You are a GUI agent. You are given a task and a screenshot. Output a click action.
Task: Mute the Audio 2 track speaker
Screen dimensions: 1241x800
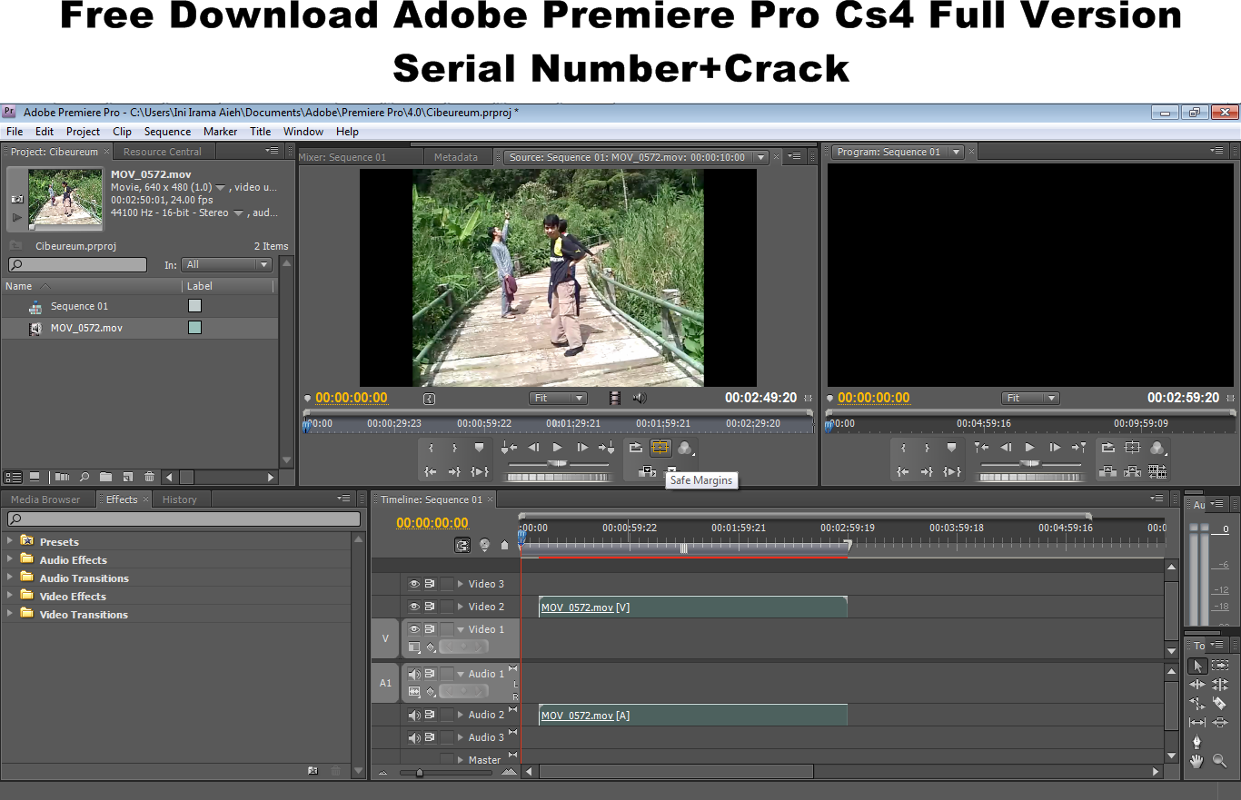pos(414,715)
